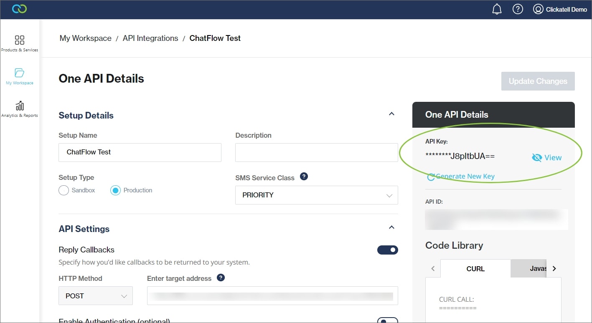Click the One API Details page heading
Screen dimensions: 592x323
point(102,78)
